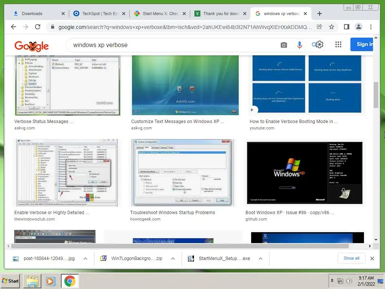The width and height of the screenshot is (385, 289).
Task: Go back to the previous page
Action: (14, 27)
